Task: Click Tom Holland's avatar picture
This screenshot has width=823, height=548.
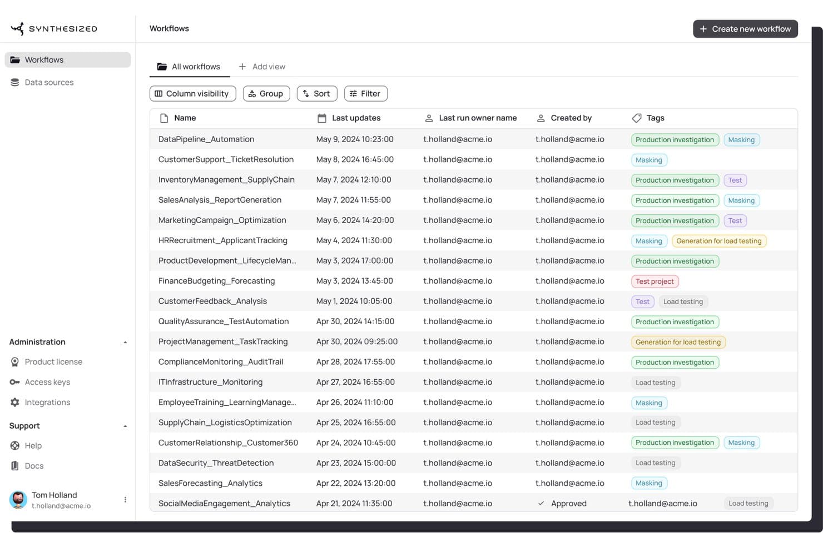Action: point(18,500)
